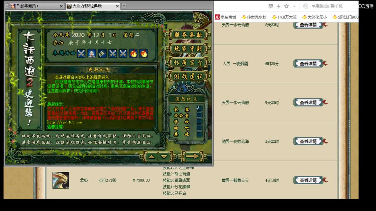The image size is (376, 211).
Task: Toggle the 家里 location checkbox
Action: [x=199, y=108]
